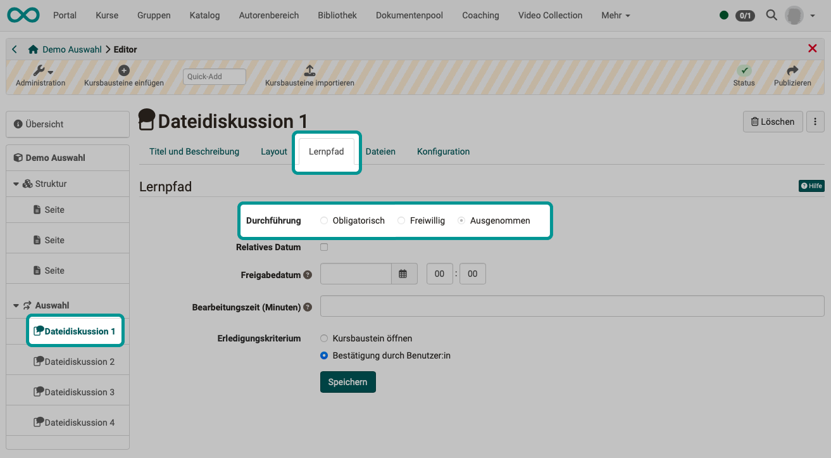
Task: Enable the Relatives Datum checkbox
Action: pyautogui.click(x=324, y=247)
